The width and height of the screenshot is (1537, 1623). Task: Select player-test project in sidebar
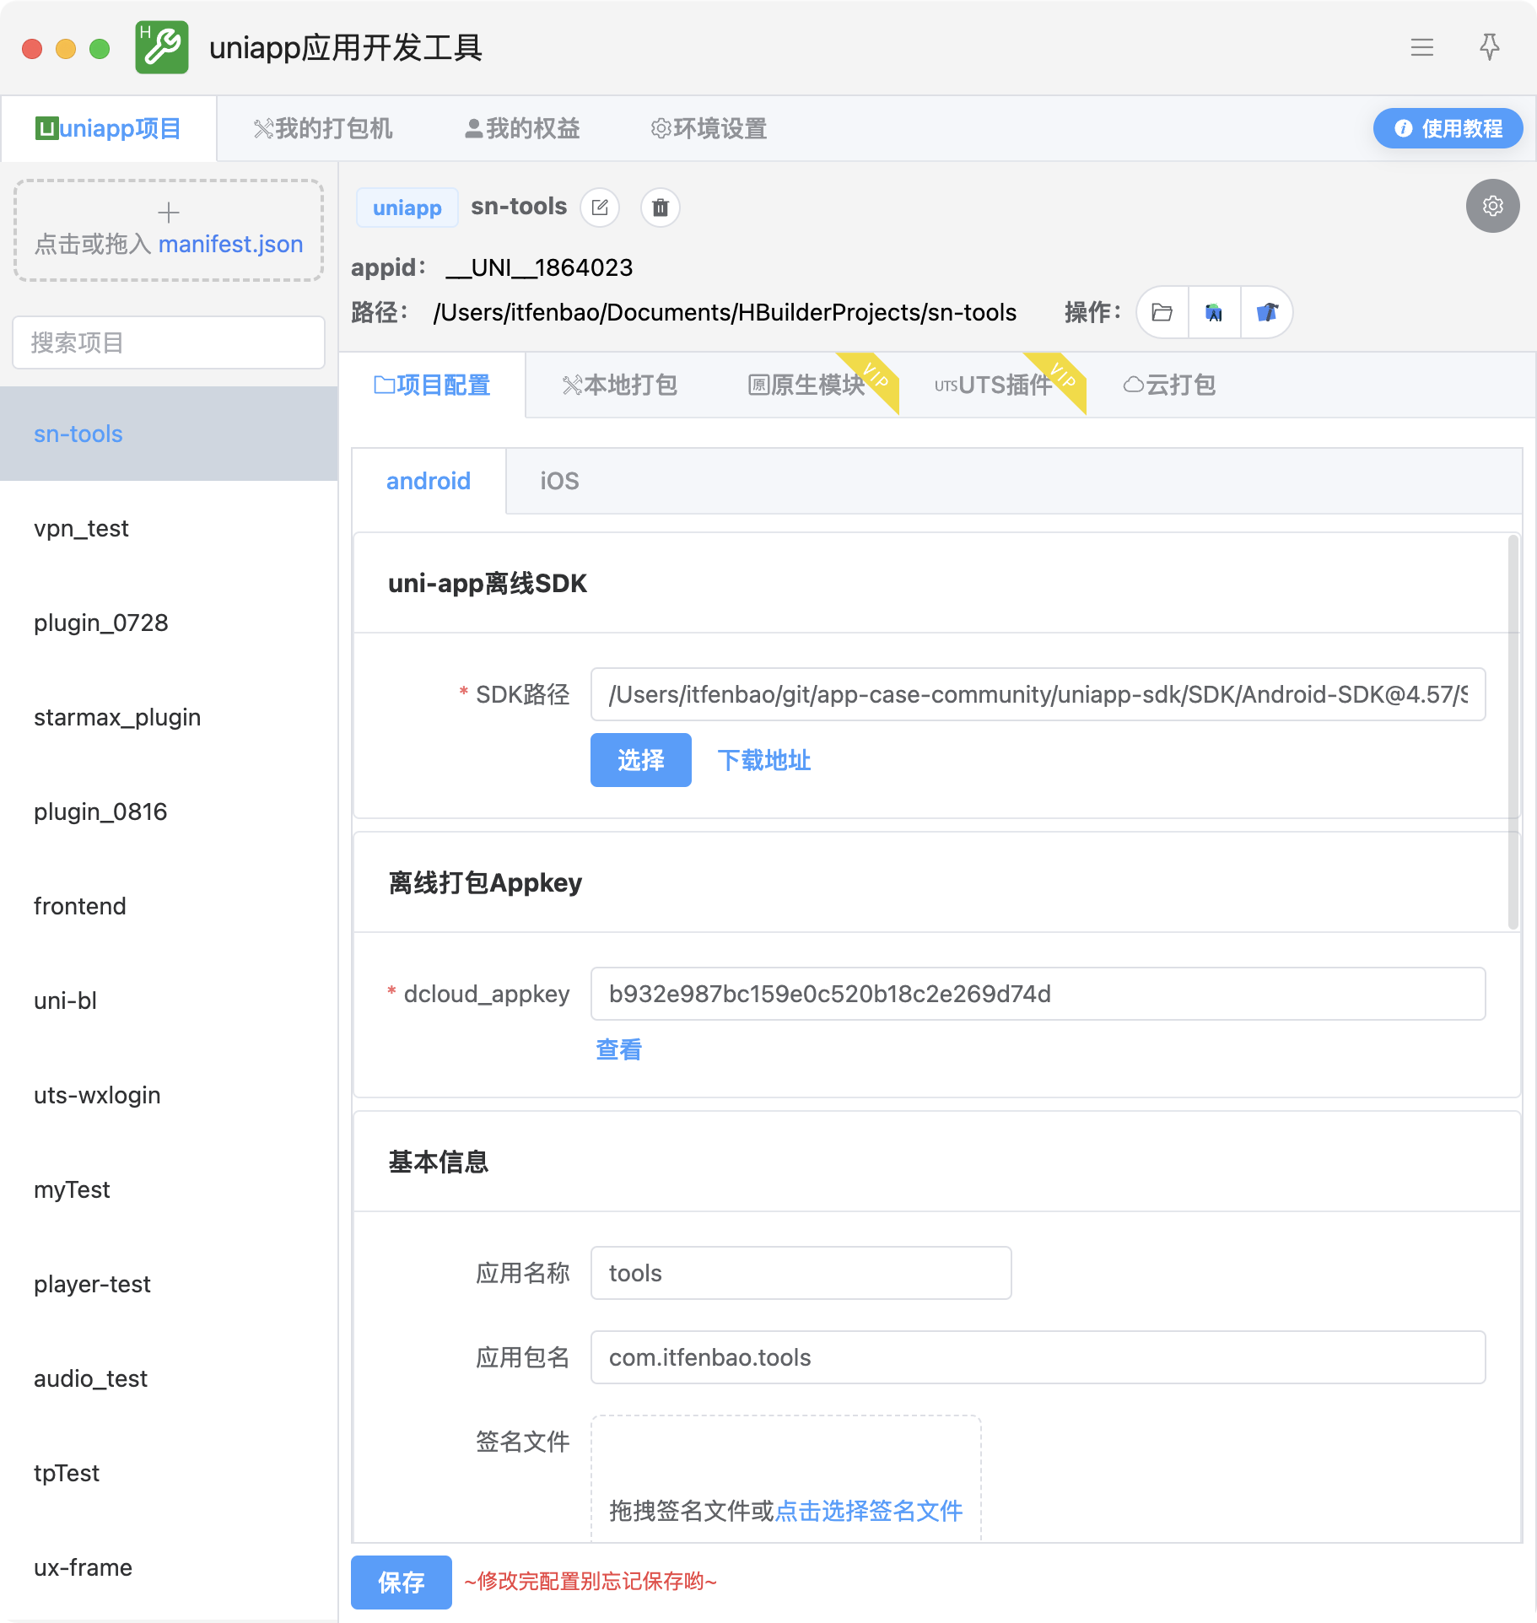(169, 1284)
